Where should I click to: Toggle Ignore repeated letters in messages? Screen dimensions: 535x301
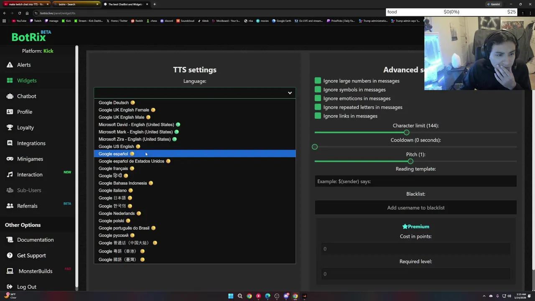(x=318, y=107)
